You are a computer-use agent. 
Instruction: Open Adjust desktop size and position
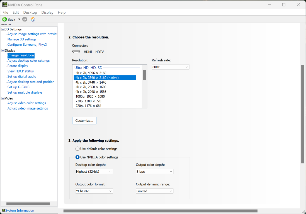pyautogui.click(x=31, y=82)
